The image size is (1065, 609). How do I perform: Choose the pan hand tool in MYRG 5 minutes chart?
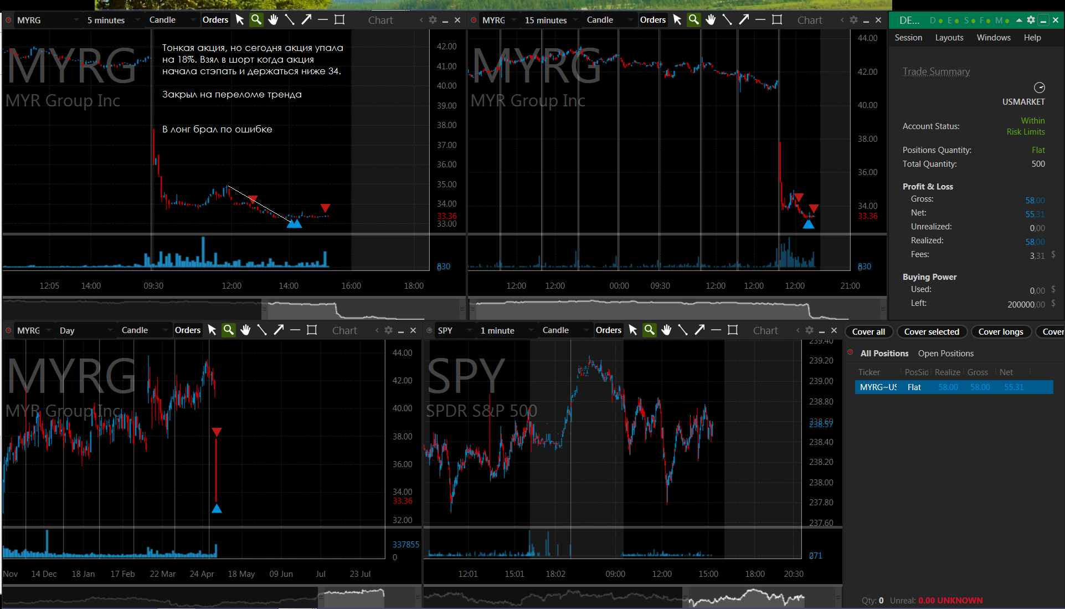(x=273, y=20)
